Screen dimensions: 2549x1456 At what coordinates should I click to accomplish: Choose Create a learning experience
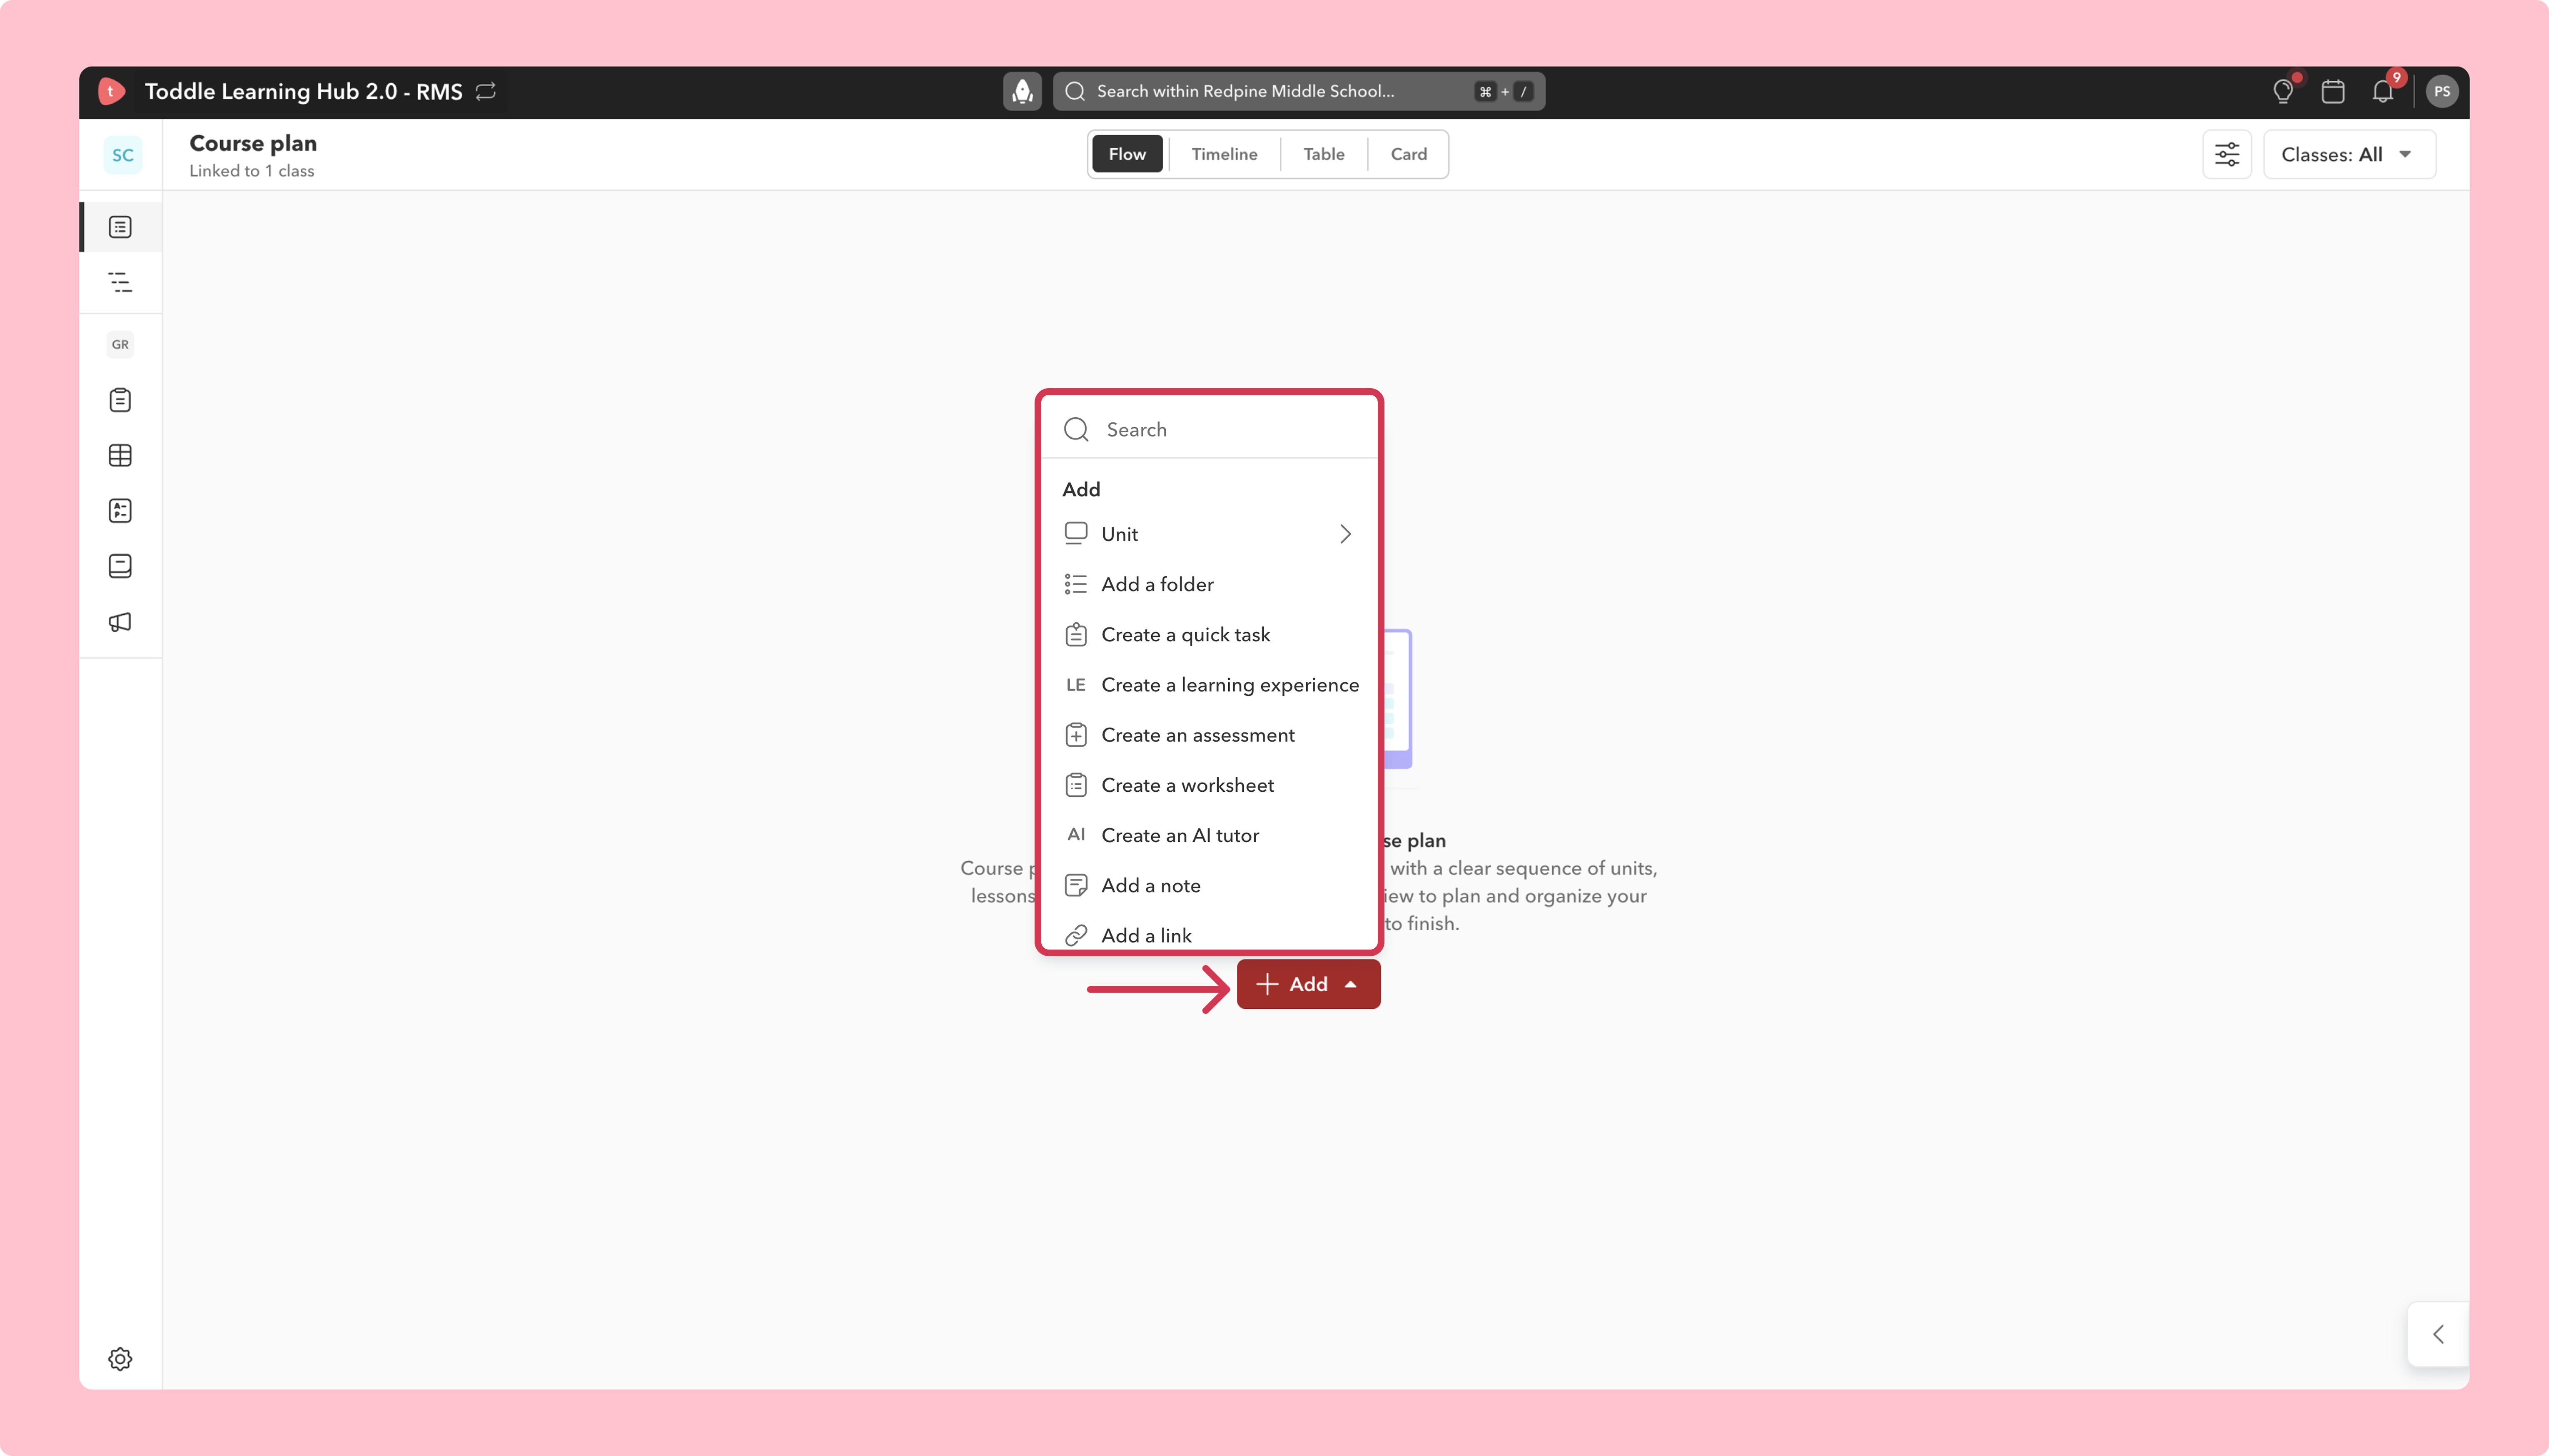coord(1209,685)
